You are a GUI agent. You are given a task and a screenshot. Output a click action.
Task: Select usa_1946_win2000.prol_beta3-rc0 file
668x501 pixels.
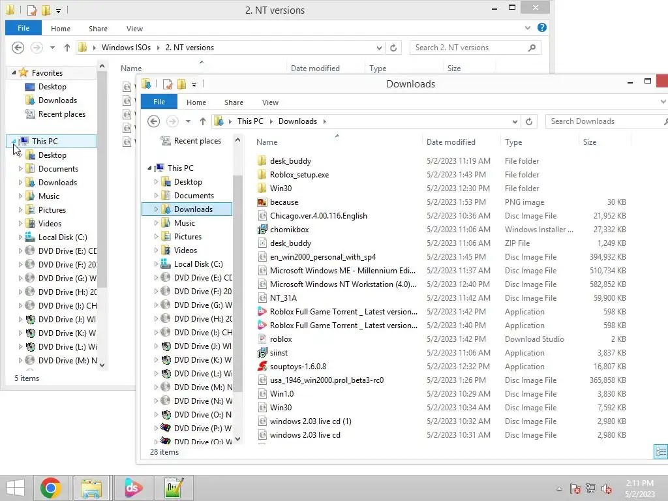click(x=326, y=380)
